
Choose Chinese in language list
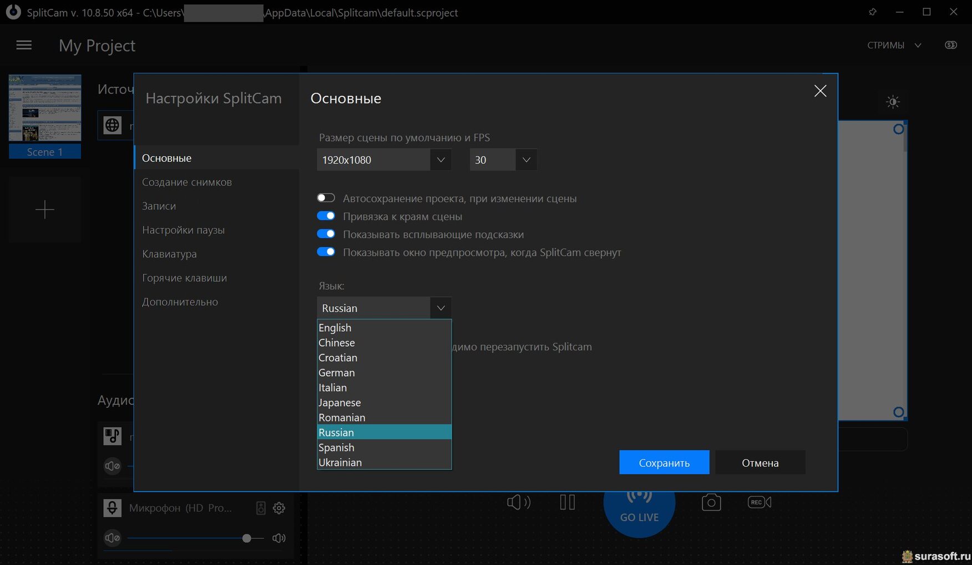click(x=384, y=342)
